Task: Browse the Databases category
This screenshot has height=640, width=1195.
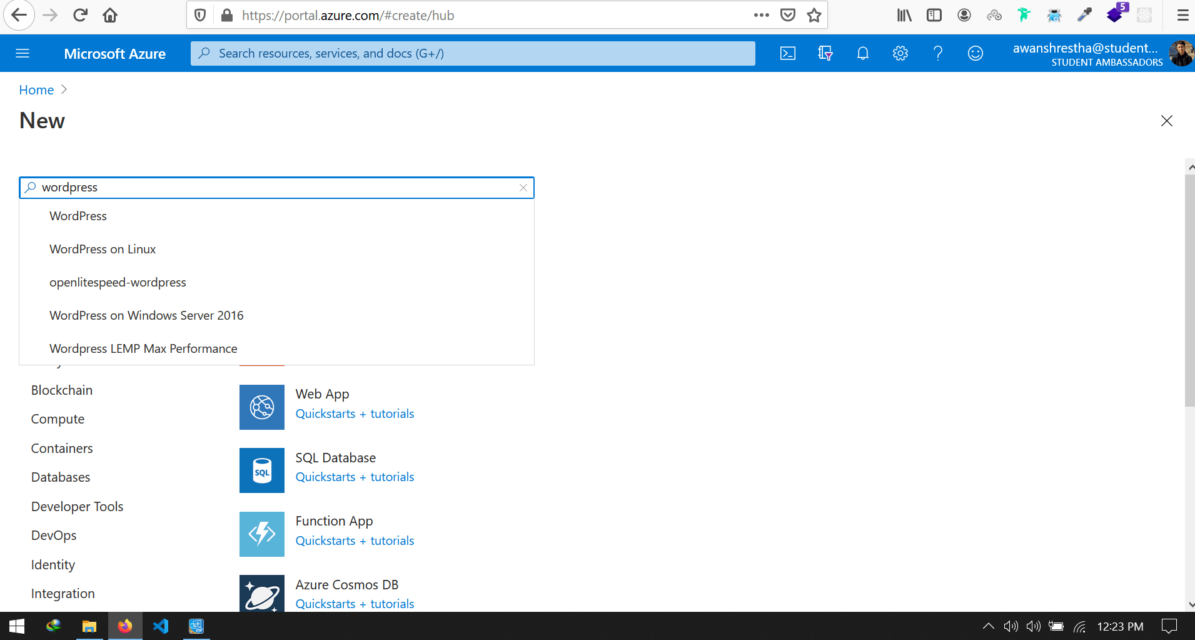Action: point(60,477)
